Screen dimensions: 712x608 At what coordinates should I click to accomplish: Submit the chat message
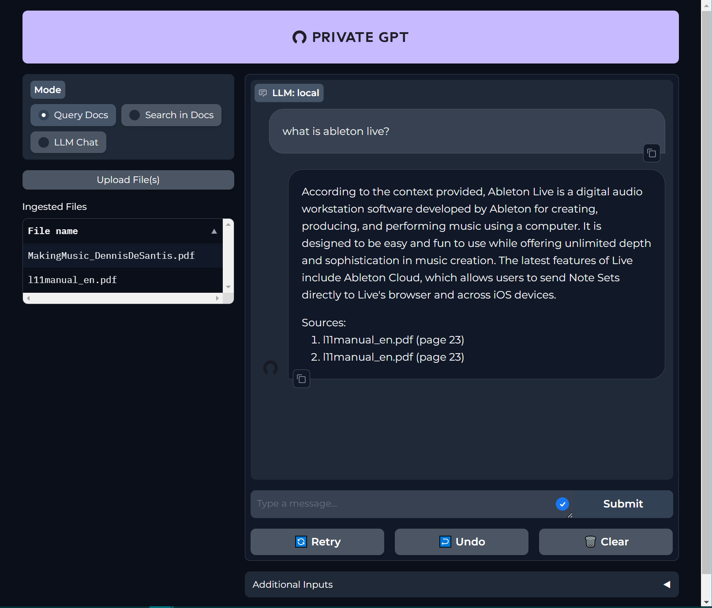pyautogui.click(x=622, y=504)
